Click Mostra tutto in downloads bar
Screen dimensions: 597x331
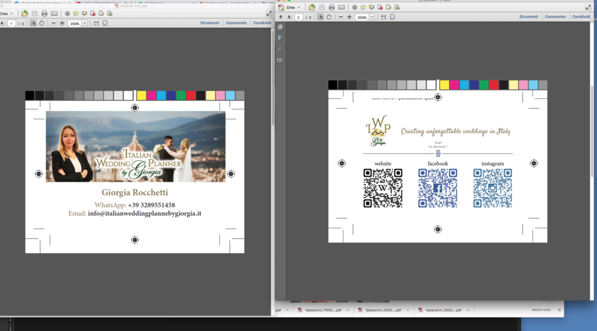541,309
